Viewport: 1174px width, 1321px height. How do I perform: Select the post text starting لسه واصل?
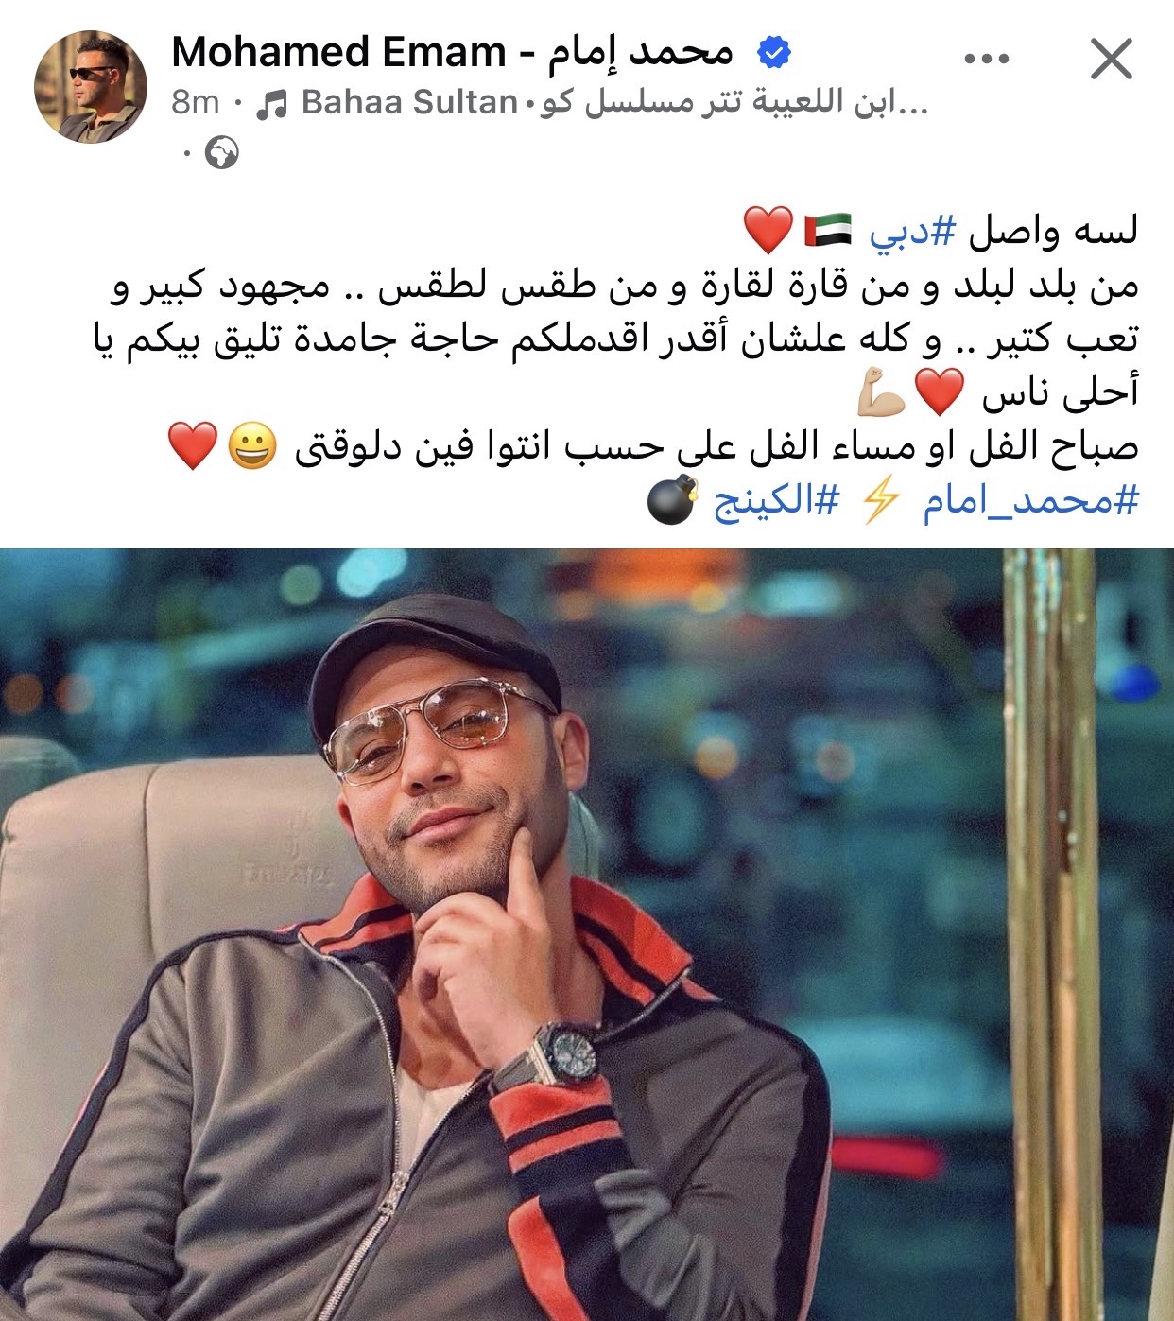616,365
